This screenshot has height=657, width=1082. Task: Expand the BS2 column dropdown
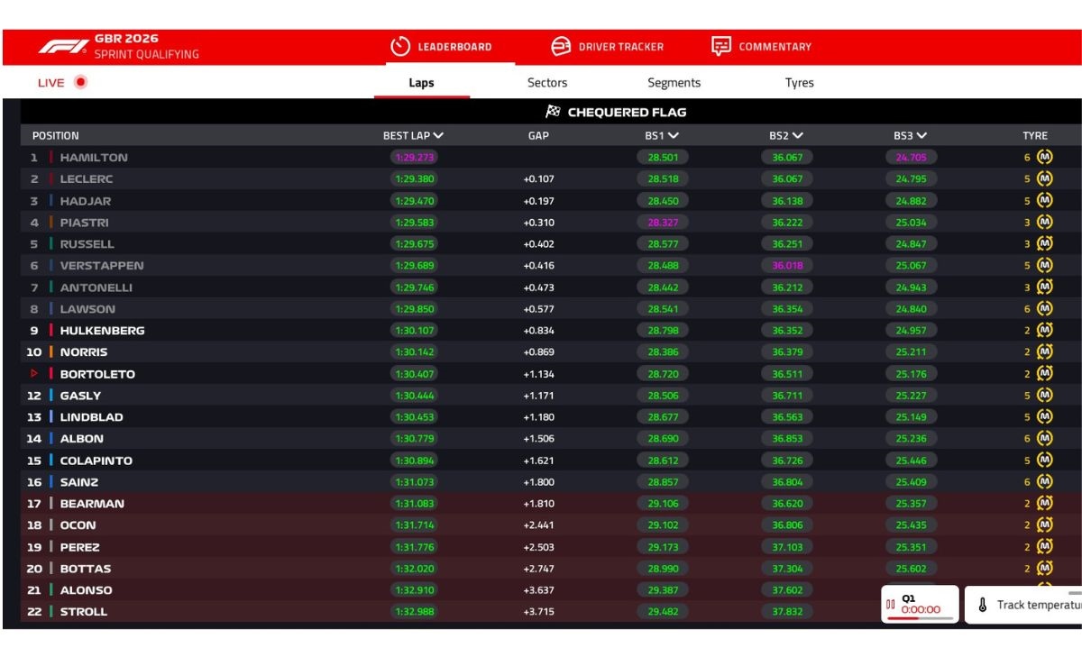tap(798, 135)
